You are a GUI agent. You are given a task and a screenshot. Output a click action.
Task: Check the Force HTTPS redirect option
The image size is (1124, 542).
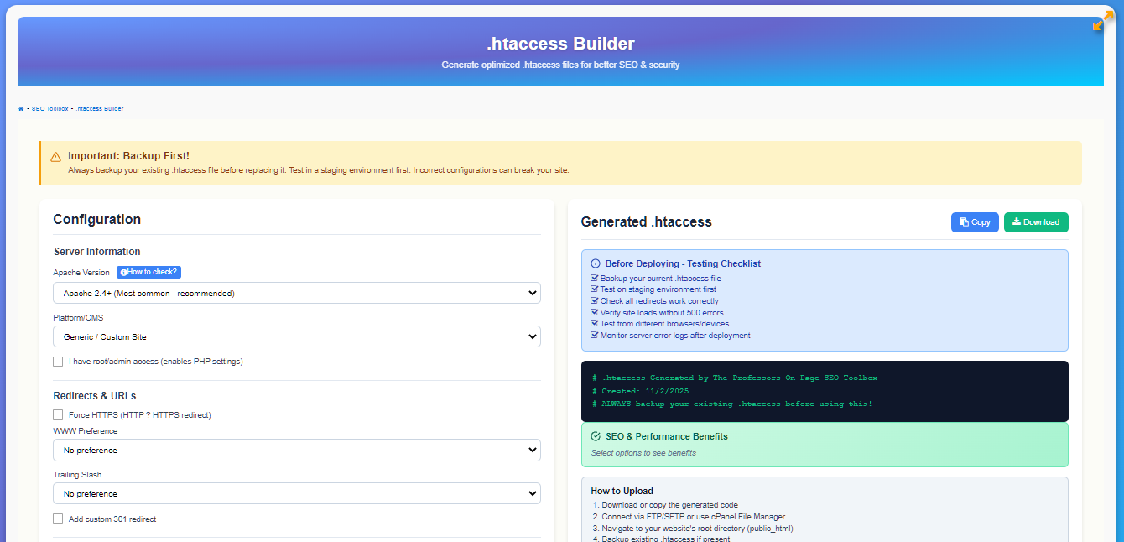tap(58, 414)
